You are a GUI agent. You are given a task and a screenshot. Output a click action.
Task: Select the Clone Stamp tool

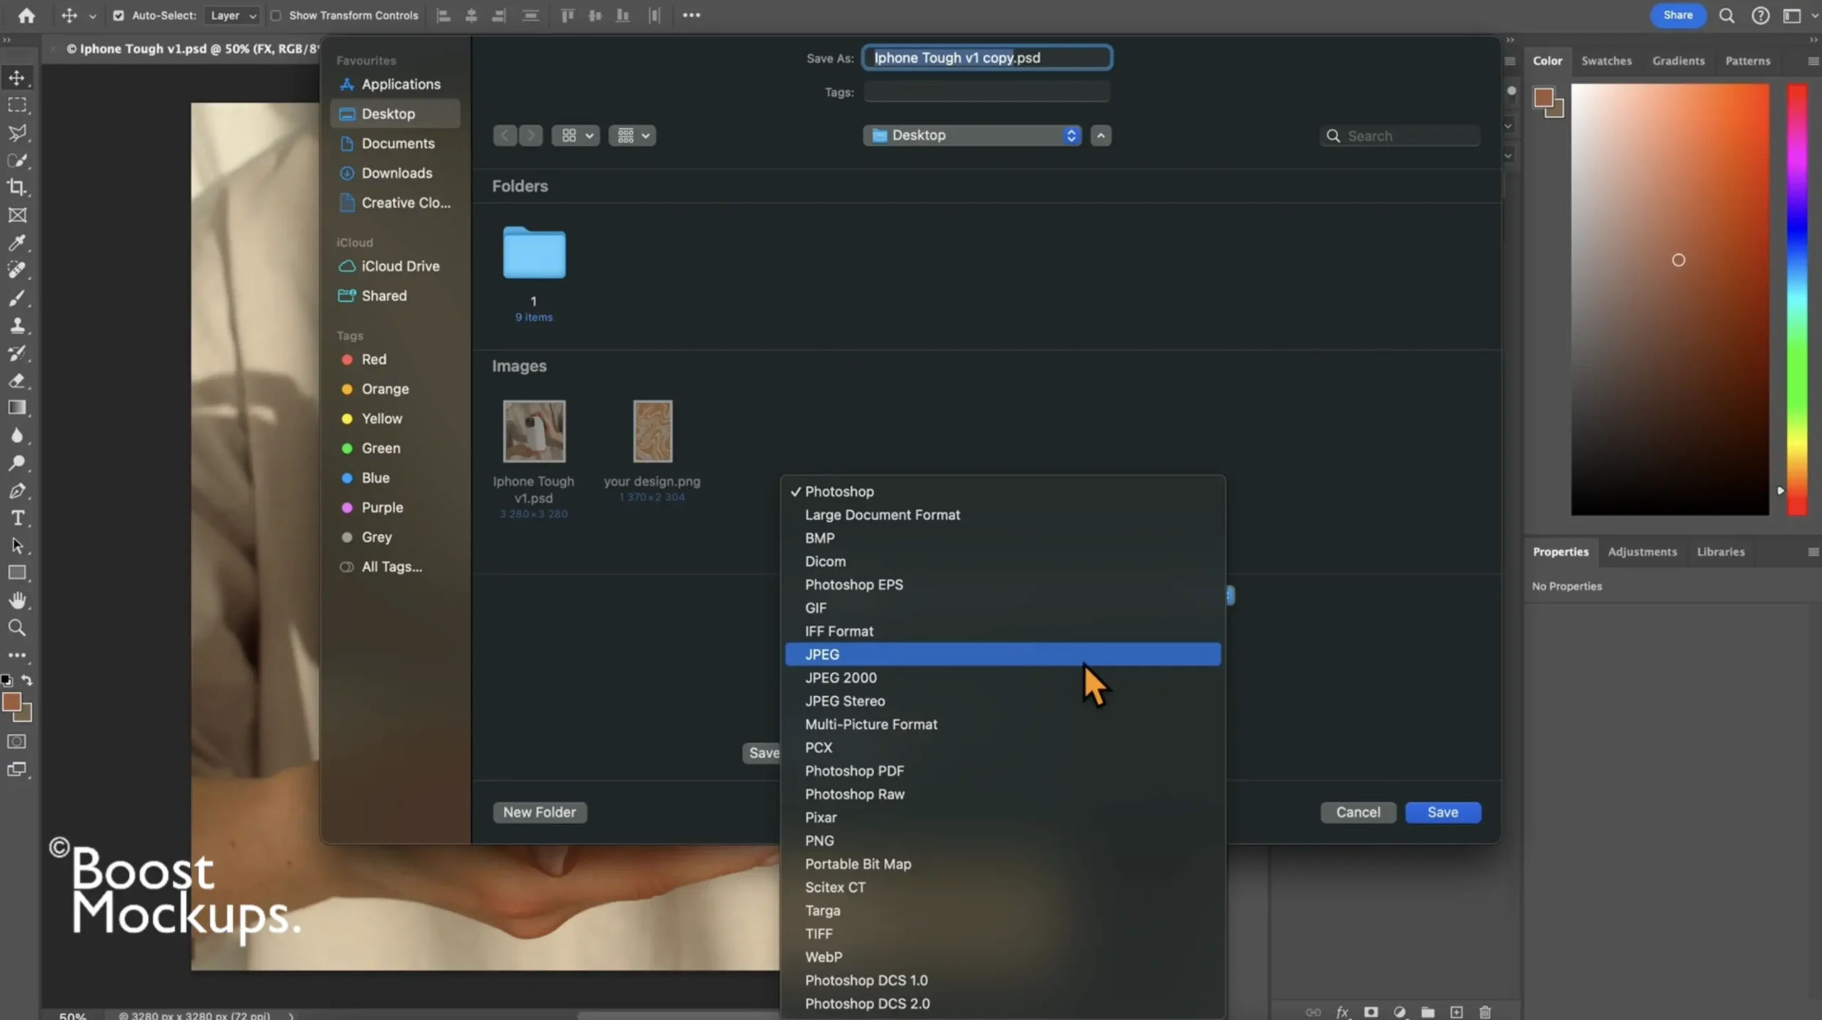pos(17,325)
